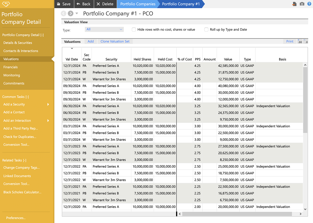Click the Held Shares column header
The width and height of the screenshot is (313, 223).
tap(142, 59)
